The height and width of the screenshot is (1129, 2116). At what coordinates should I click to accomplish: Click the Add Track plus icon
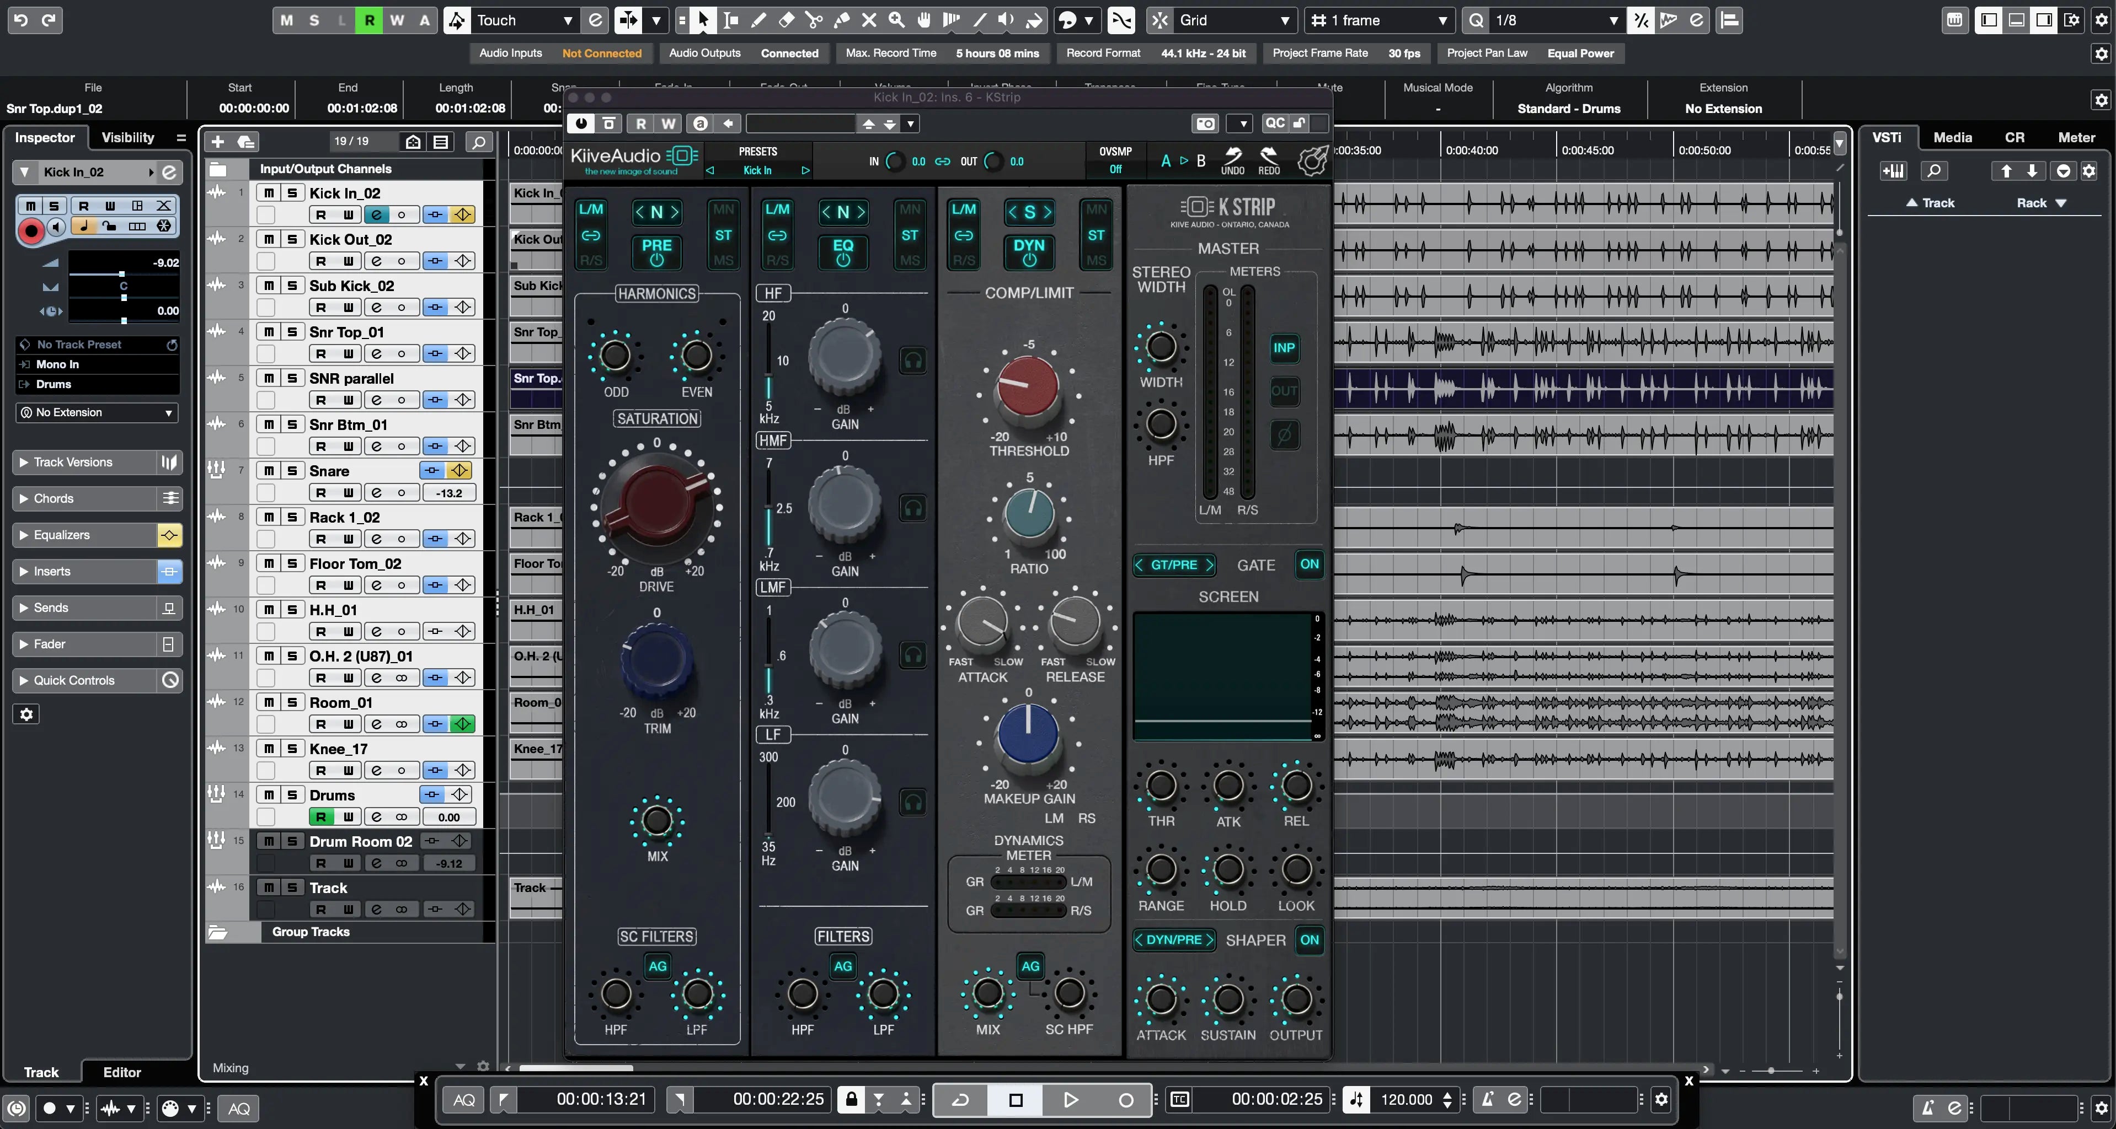[x=218, y=141]
